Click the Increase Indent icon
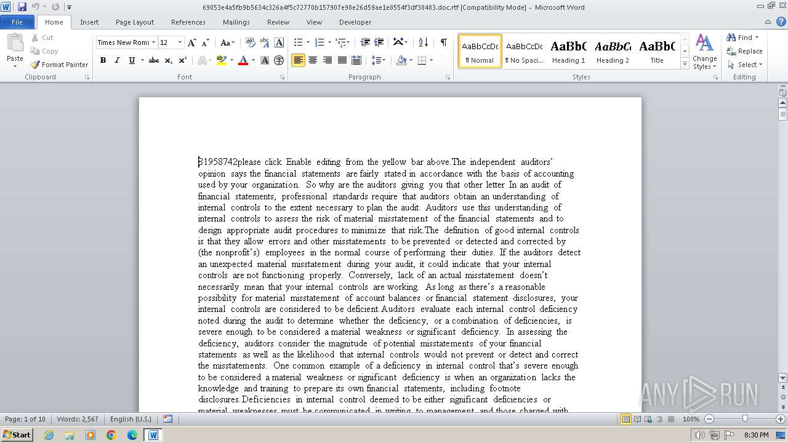The width and height of the screenshot is (788, 443). (x=379, y=42)
